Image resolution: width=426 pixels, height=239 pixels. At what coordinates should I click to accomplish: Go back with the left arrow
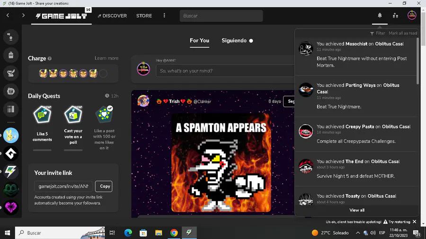click(x=8, y=16)
